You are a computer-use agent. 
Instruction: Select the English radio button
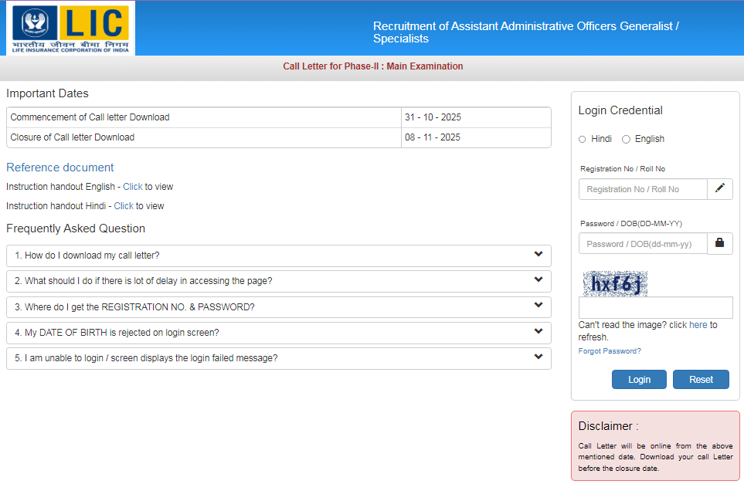pyautogui.click(x=627, y=139)
